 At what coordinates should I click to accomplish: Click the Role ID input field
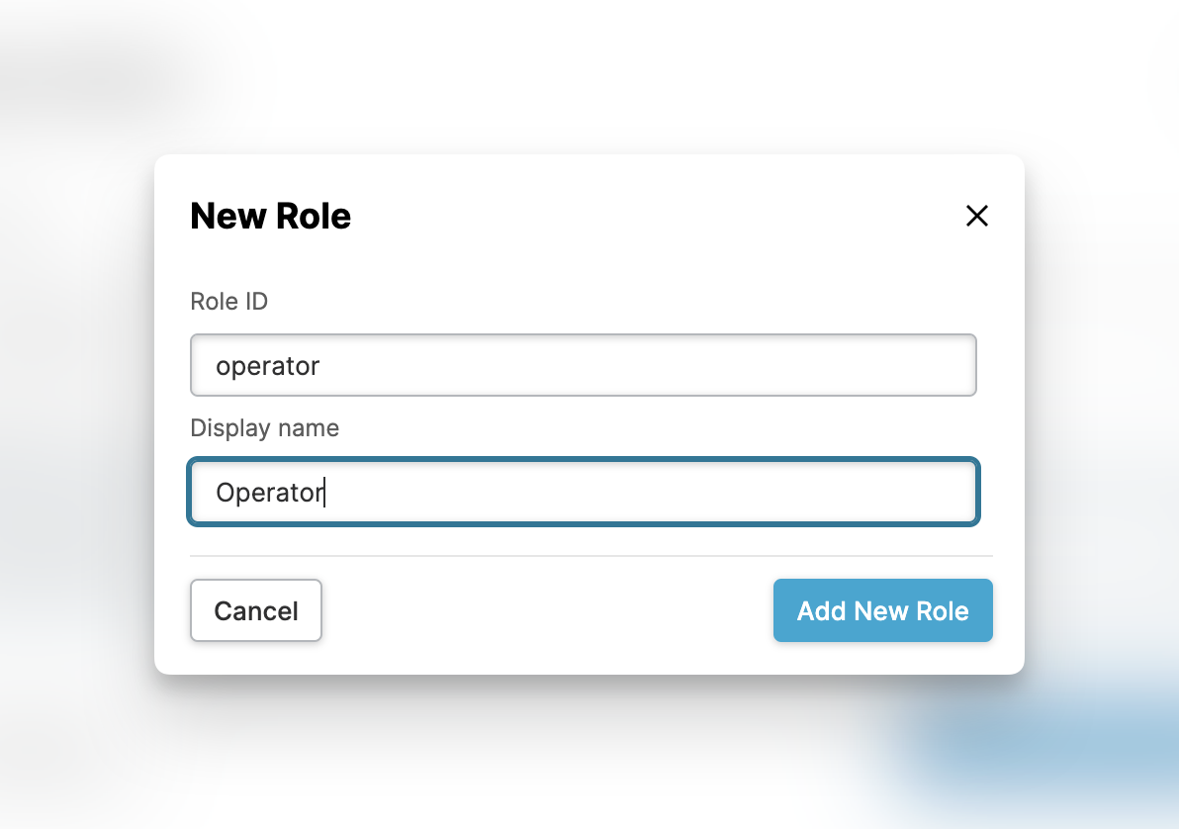[x=584, y=365]
